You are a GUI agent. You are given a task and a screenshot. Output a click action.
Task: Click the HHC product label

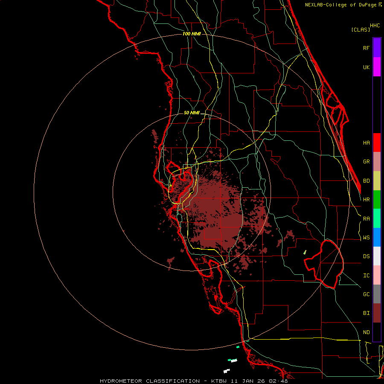point(375,26)
